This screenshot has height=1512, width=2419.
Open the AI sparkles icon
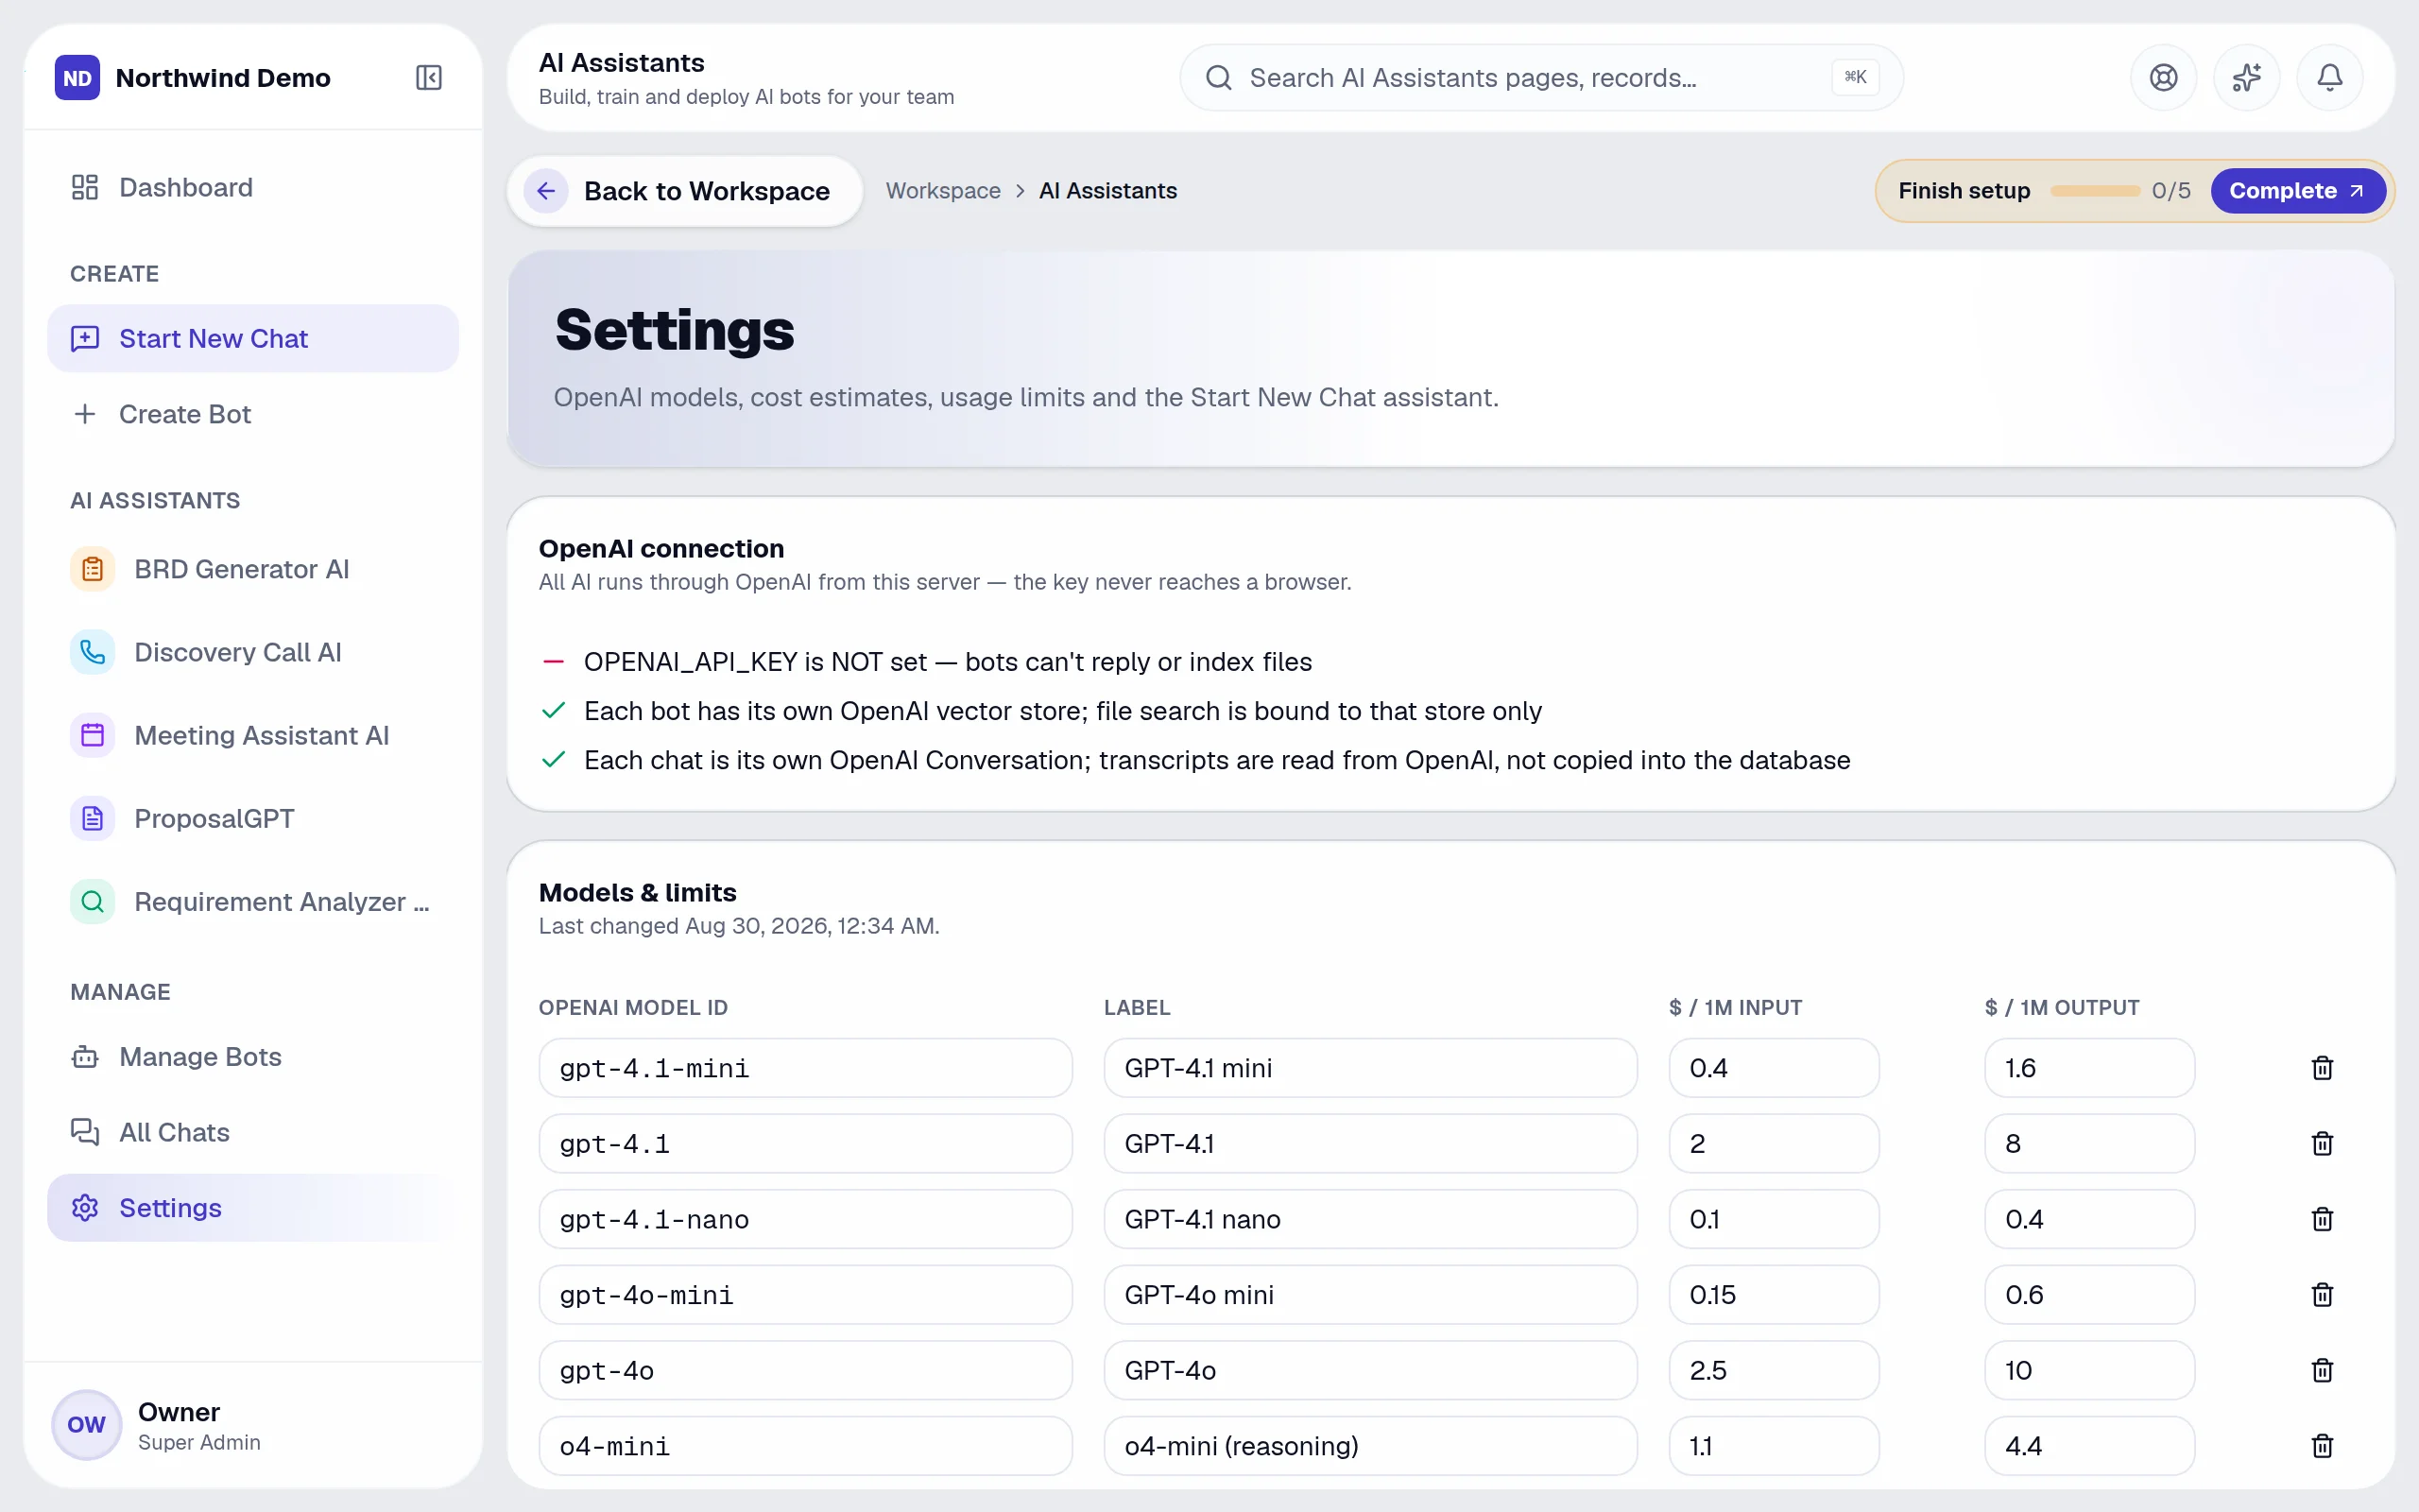2246,77
